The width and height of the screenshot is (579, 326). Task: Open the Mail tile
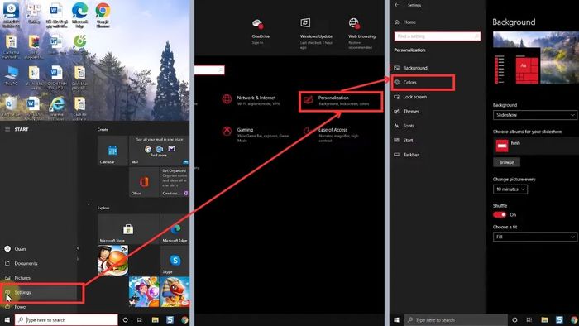(159, 151)
